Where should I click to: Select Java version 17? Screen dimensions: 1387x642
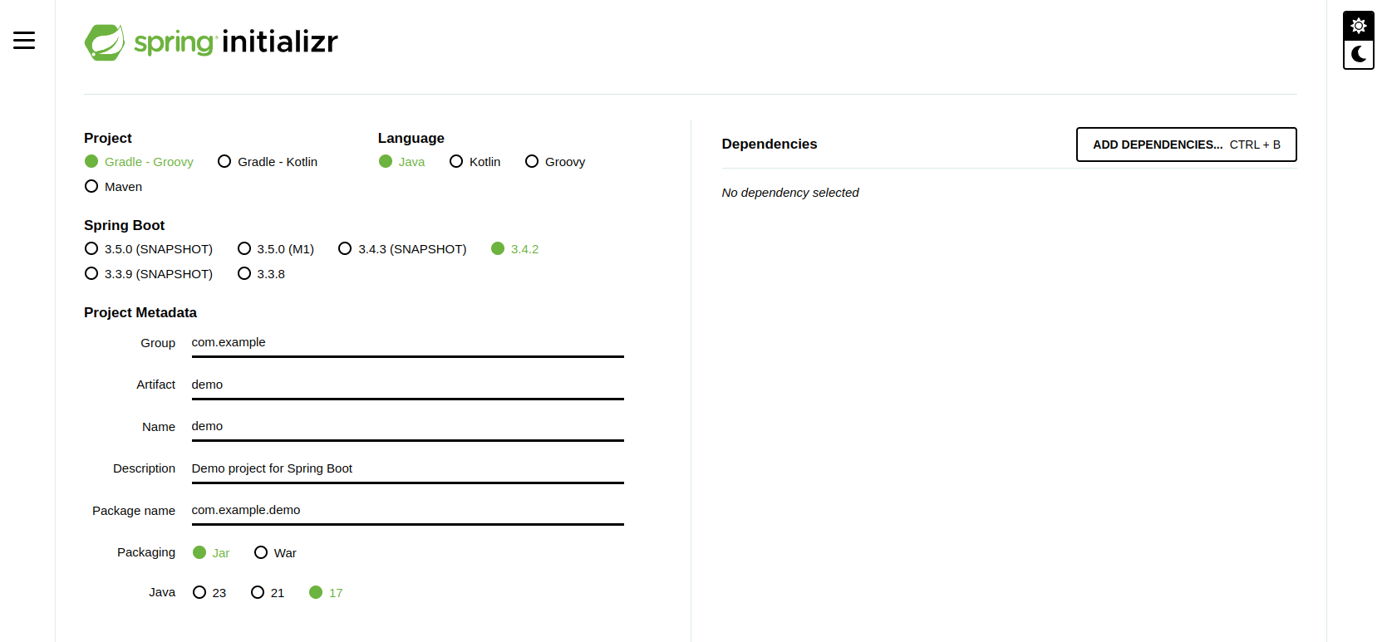(x=326, y=593)
